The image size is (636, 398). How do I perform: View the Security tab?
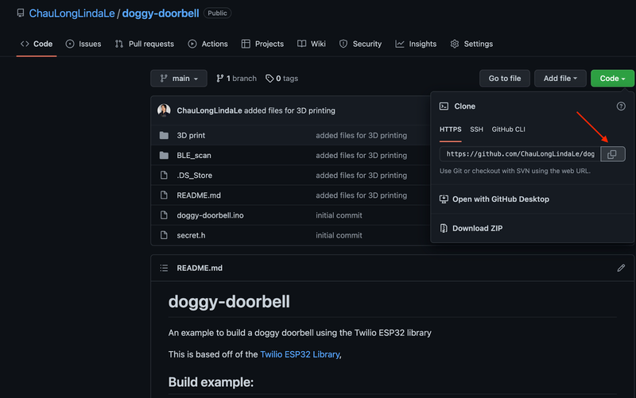pyautogui.click(x=361, y=44)
